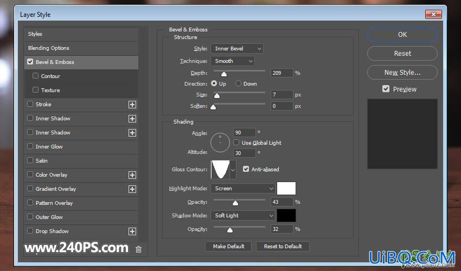Click the Altitude value field showing 30
This screenshot has height=271, width=461.
click(x=244, y=153)
